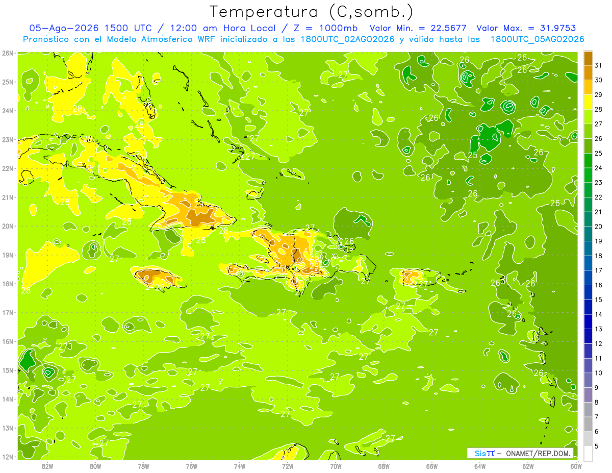Viewport: 612px width, 473px height.
Task: Click the 66W longitude axis label
Action: (x=431, y=466)
